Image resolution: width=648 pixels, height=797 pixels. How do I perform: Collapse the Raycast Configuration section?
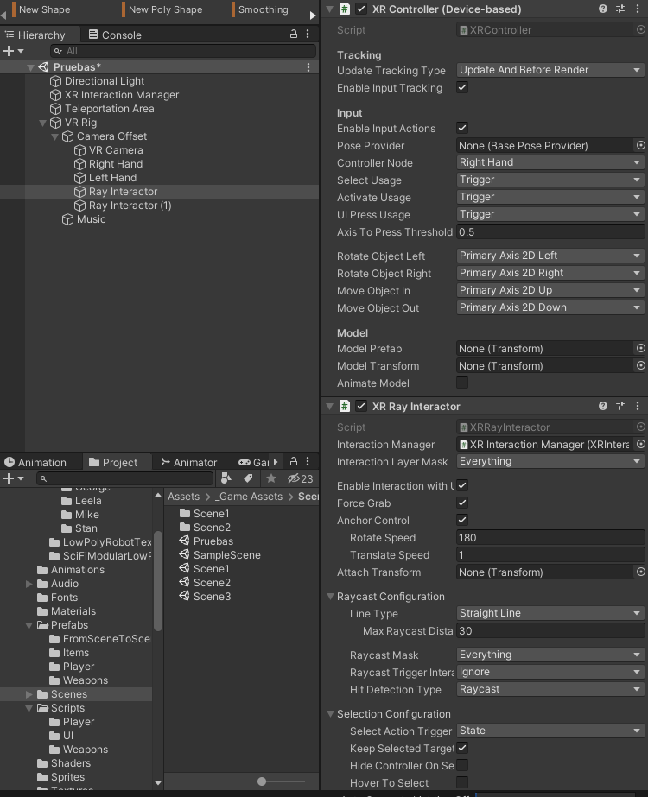[329, 597]
